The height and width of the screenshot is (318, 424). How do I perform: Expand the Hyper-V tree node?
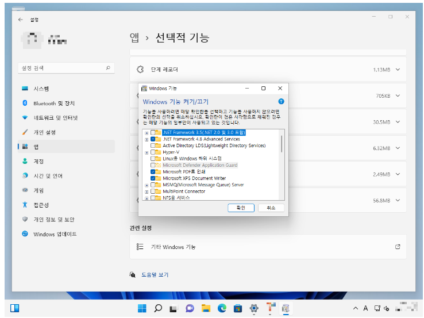coord(147,152)
